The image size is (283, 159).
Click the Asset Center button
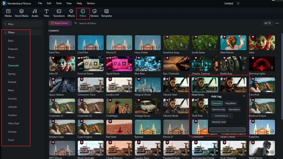click(x=60, y=23)
